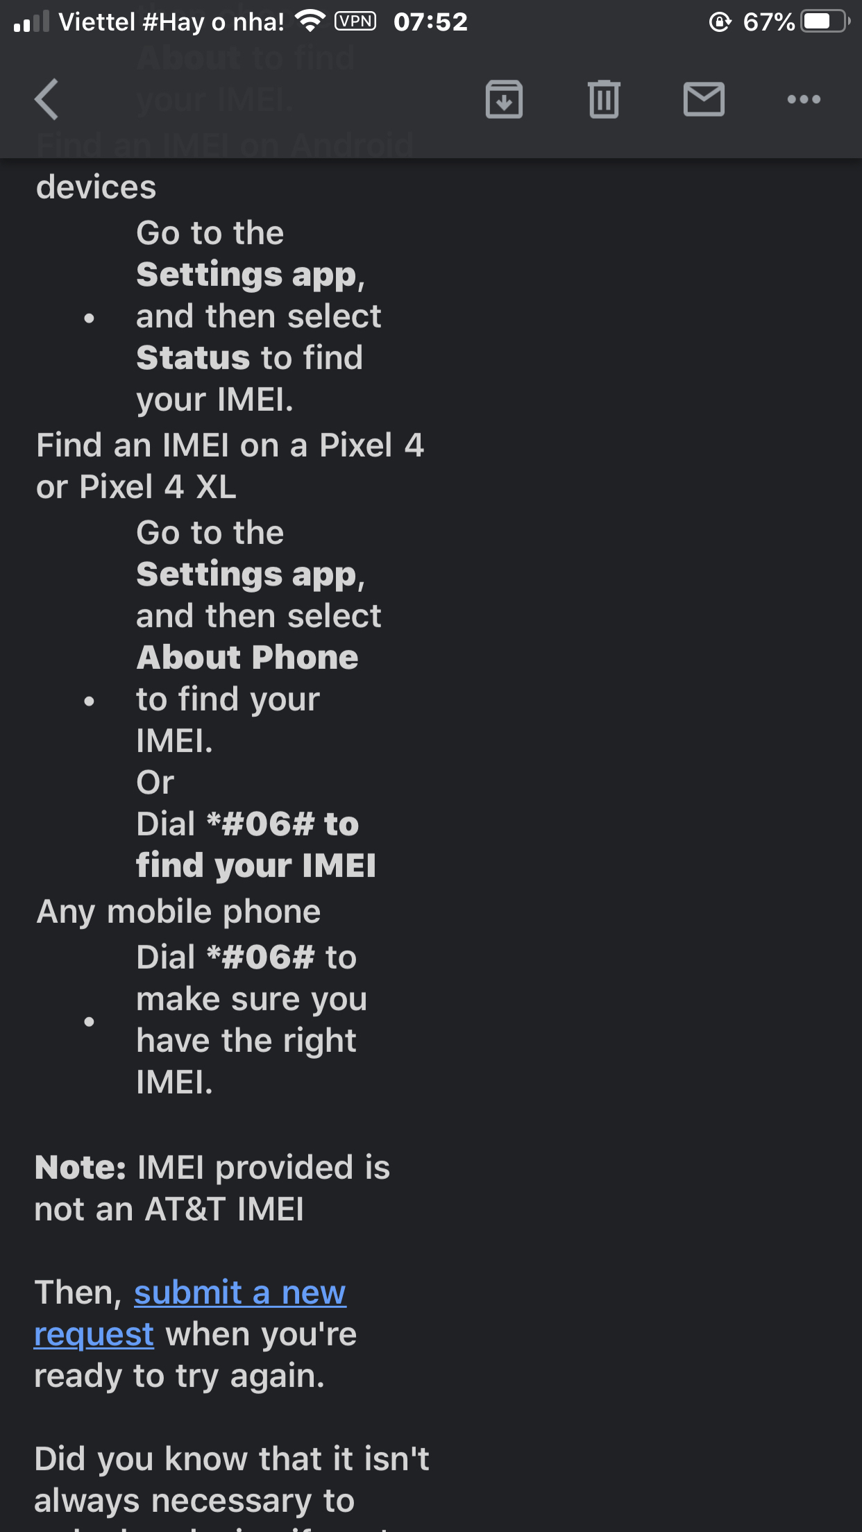Tap the bold "Status" word
The width and height of the screenshot is (862, 1532).
pyautogui.click(x=193, y=358)
